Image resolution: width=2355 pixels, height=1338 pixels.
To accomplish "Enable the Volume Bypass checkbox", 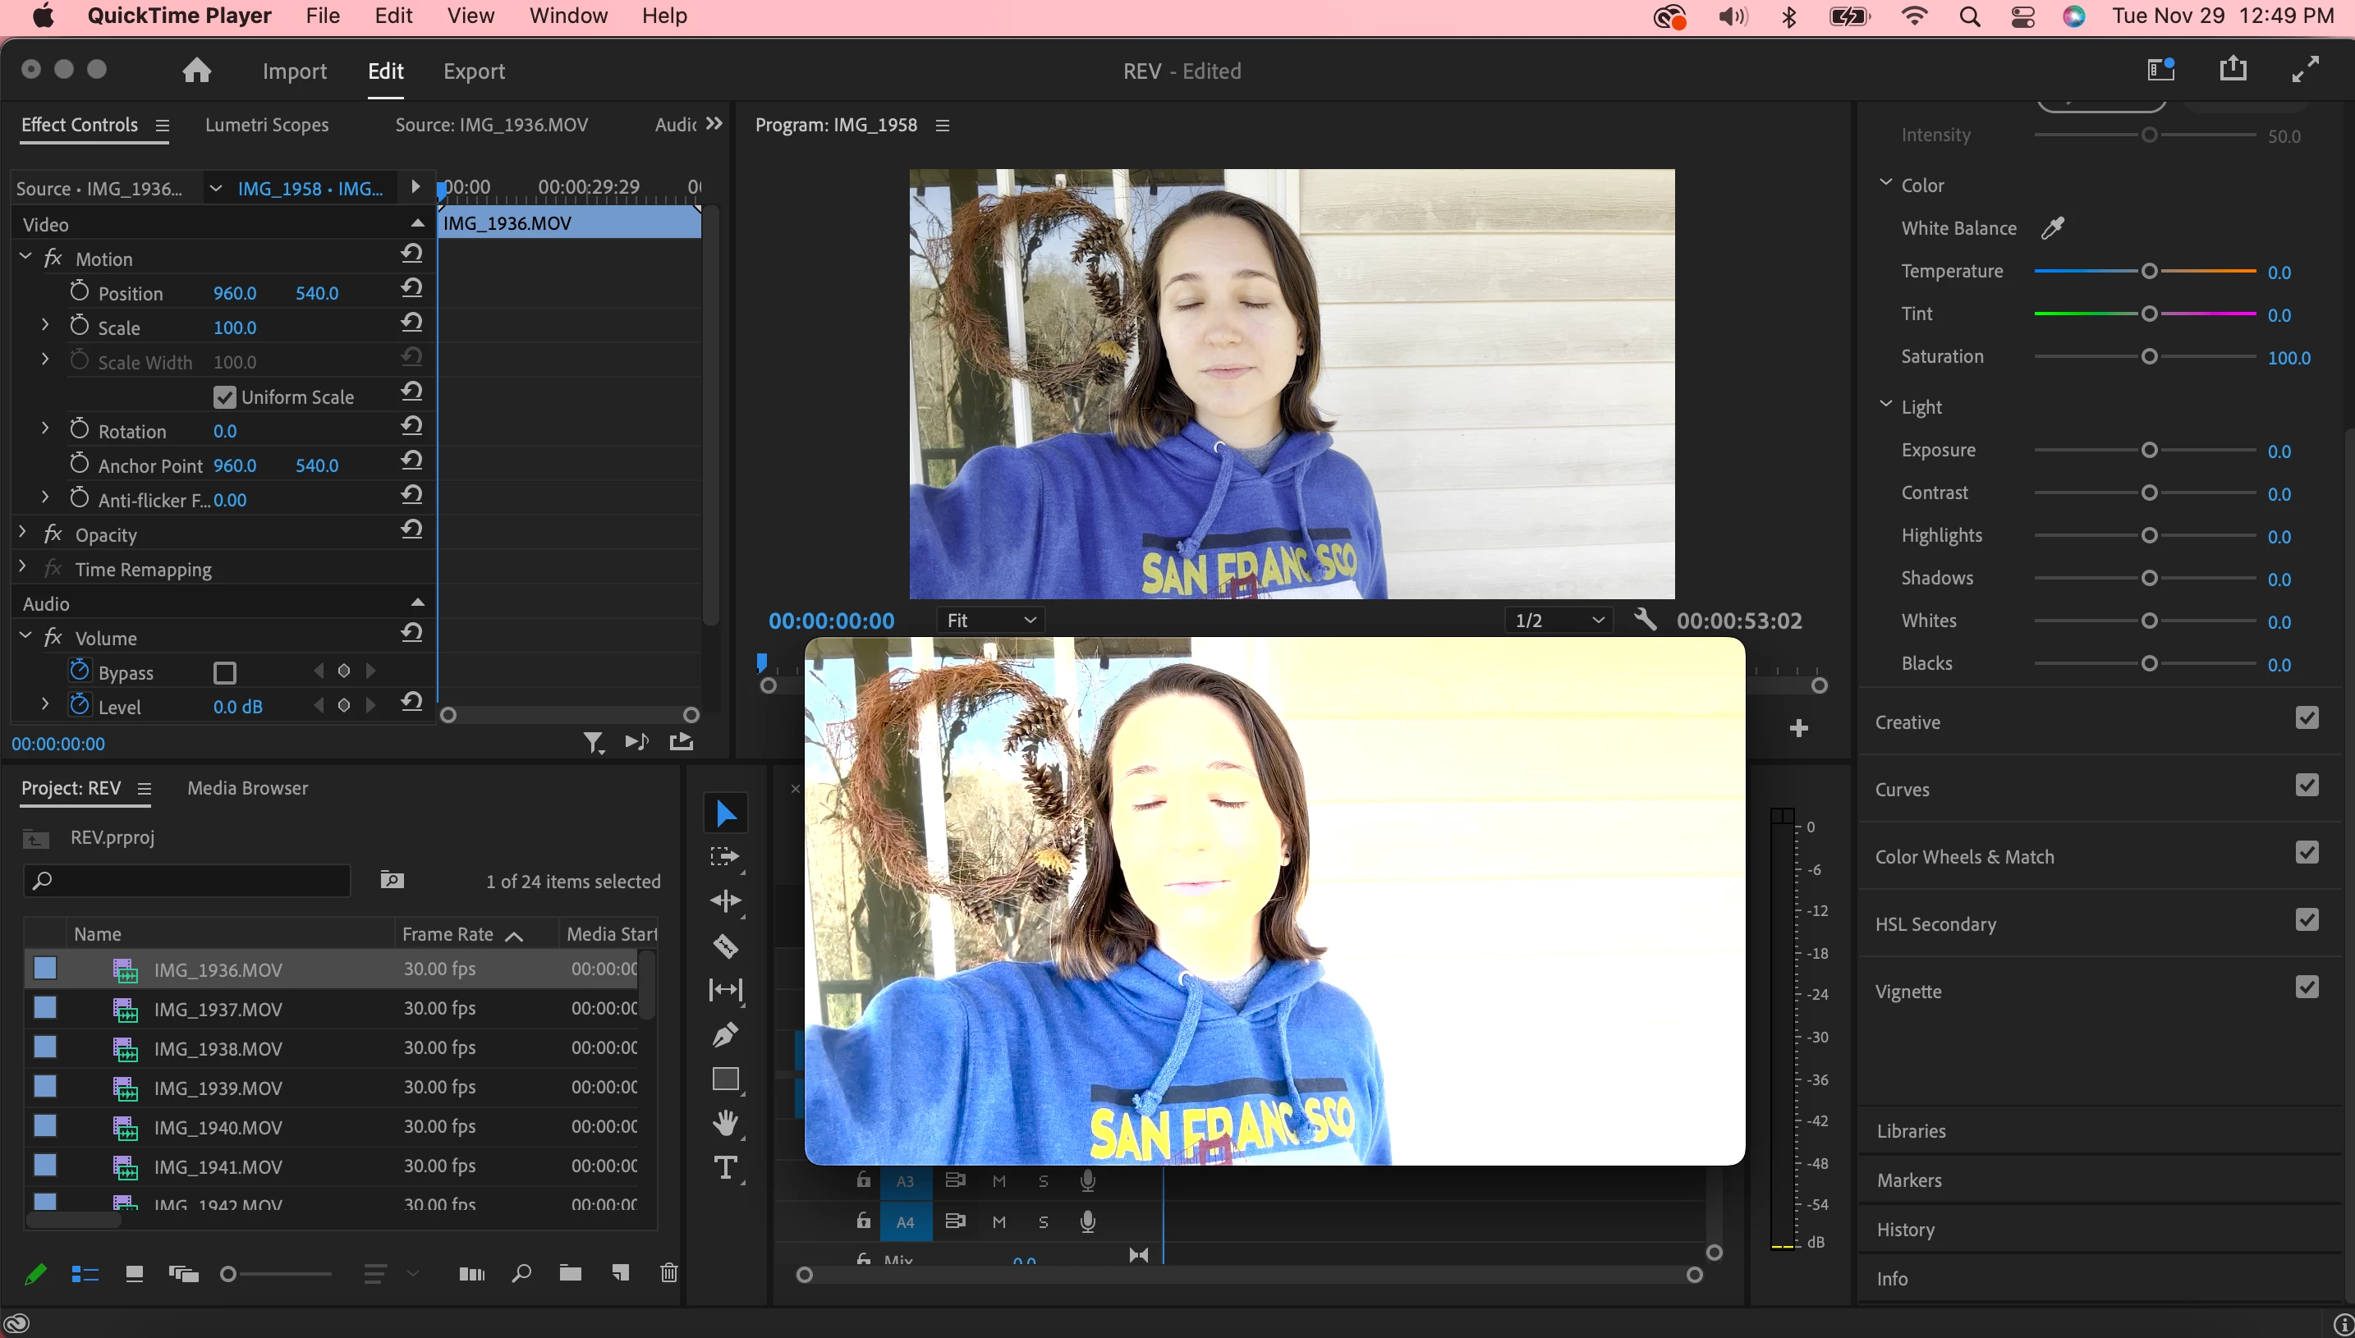I will pos(224,672).
